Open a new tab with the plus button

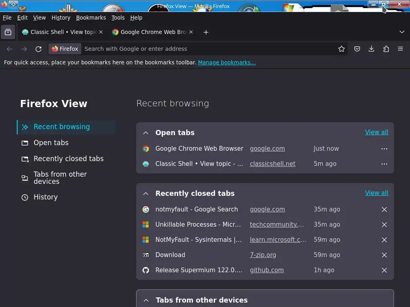tap(206, 32)
